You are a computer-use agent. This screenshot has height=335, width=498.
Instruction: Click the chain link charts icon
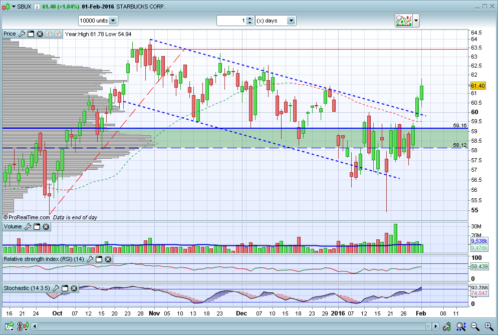pyautogui.click(x=20, y=326)
